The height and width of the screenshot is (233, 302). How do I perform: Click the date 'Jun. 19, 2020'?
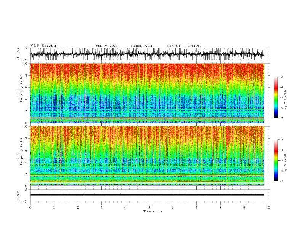(106, 46)
